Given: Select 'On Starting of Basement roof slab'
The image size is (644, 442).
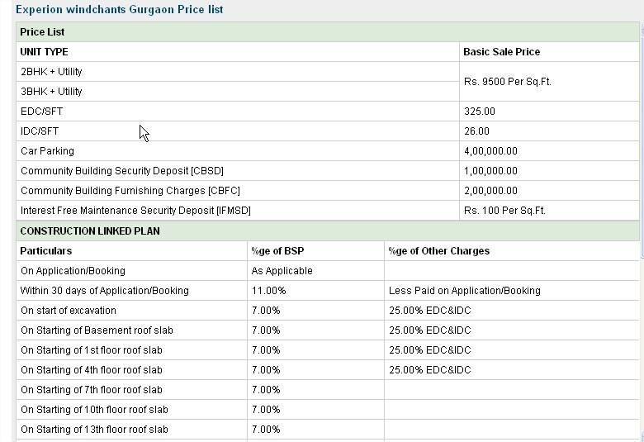Looking at the screenshot, I should click(x=97, y=330).
